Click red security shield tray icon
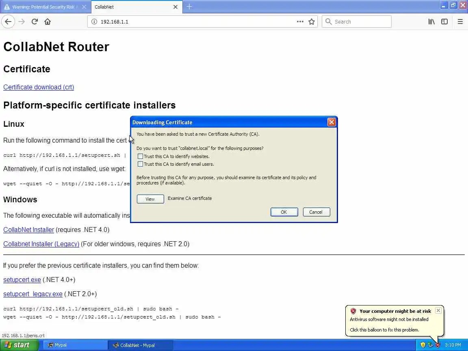Screen dimensions: 468x351 pos(438,345)
